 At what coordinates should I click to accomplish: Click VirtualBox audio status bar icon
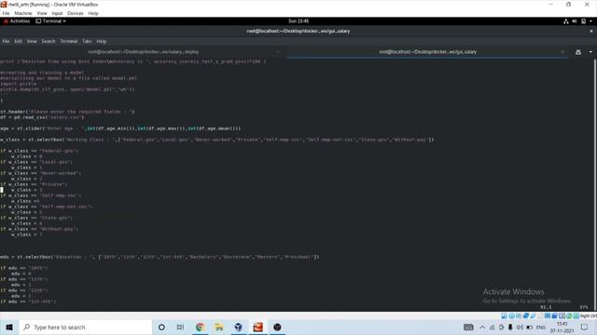pos(519,315)
